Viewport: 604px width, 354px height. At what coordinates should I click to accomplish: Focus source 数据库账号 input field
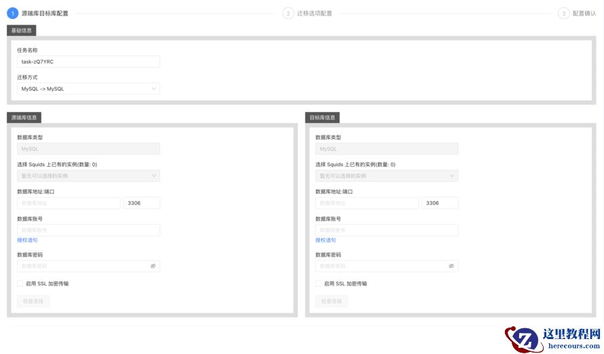[x=89, y=230]
